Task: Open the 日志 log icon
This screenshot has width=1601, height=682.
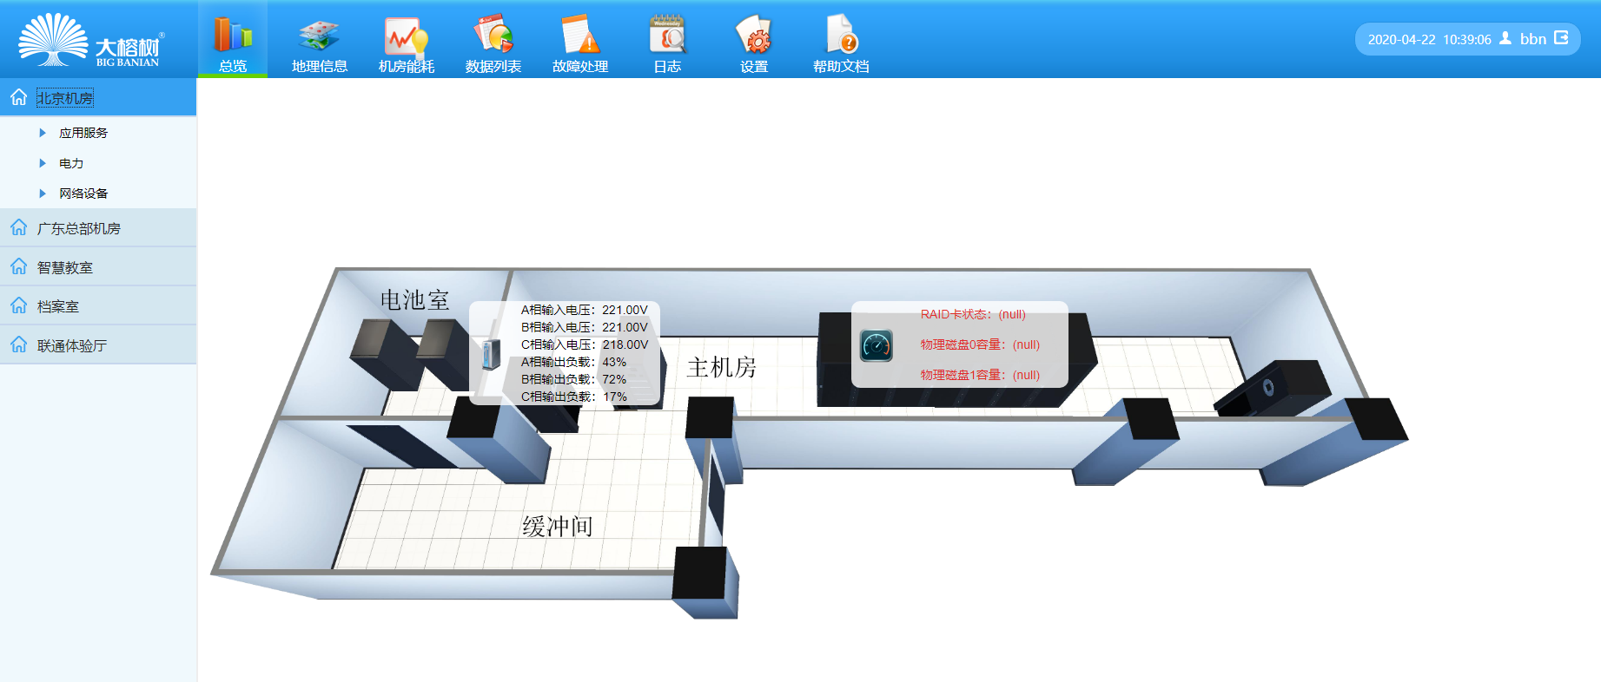Action: (x=667, y=35)
